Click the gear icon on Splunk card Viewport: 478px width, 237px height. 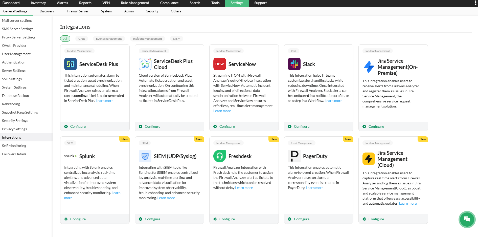pos(66,219)
